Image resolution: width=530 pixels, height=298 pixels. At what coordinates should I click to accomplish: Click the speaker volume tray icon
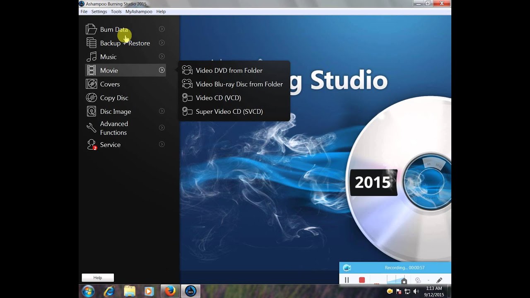point(416,291)
